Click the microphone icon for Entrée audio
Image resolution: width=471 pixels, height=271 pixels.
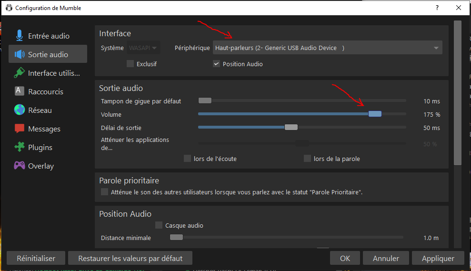[x=19, y=35]
